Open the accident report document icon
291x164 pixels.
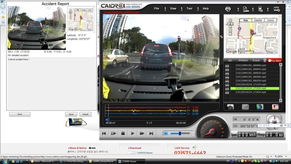point(246,9)
